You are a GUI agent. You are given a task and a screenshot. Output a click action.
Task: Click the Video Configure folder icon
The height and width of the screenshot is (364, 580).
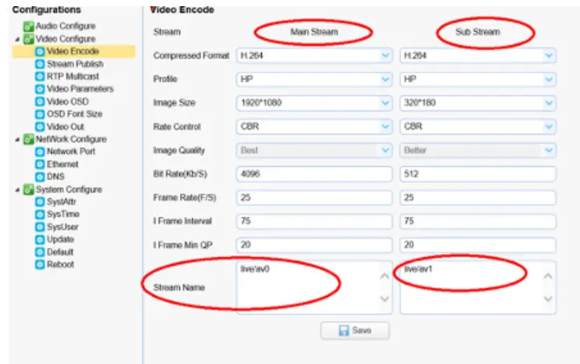(x=29, y=39)
